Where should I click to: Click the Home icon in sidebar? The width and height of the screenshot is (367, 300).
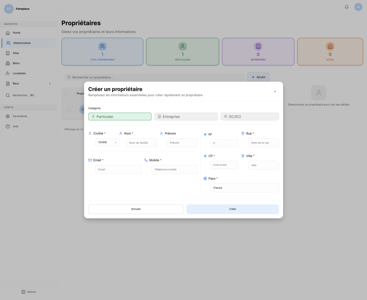point(8,33)
